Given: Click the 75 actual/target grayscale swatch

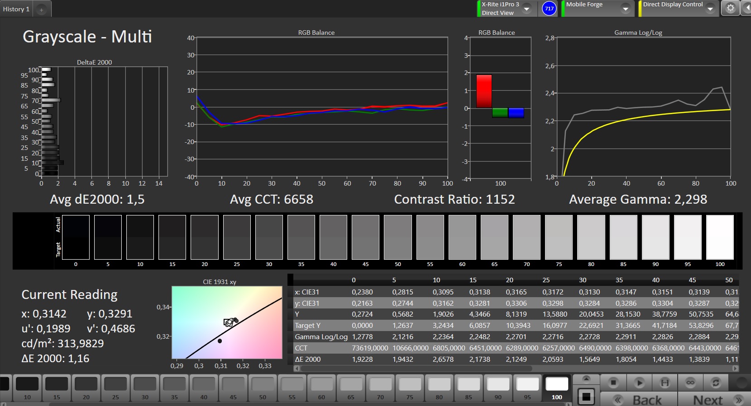Looking at the screenshot, I should (559, 237).
